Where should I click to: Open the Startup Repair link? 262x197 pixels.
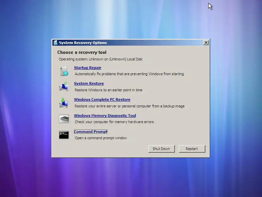[x=87, y=68]
